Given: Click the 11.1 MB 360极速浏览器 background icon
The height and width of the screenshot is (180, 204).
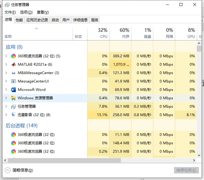Looking at the screenshot, I should 13,135.
